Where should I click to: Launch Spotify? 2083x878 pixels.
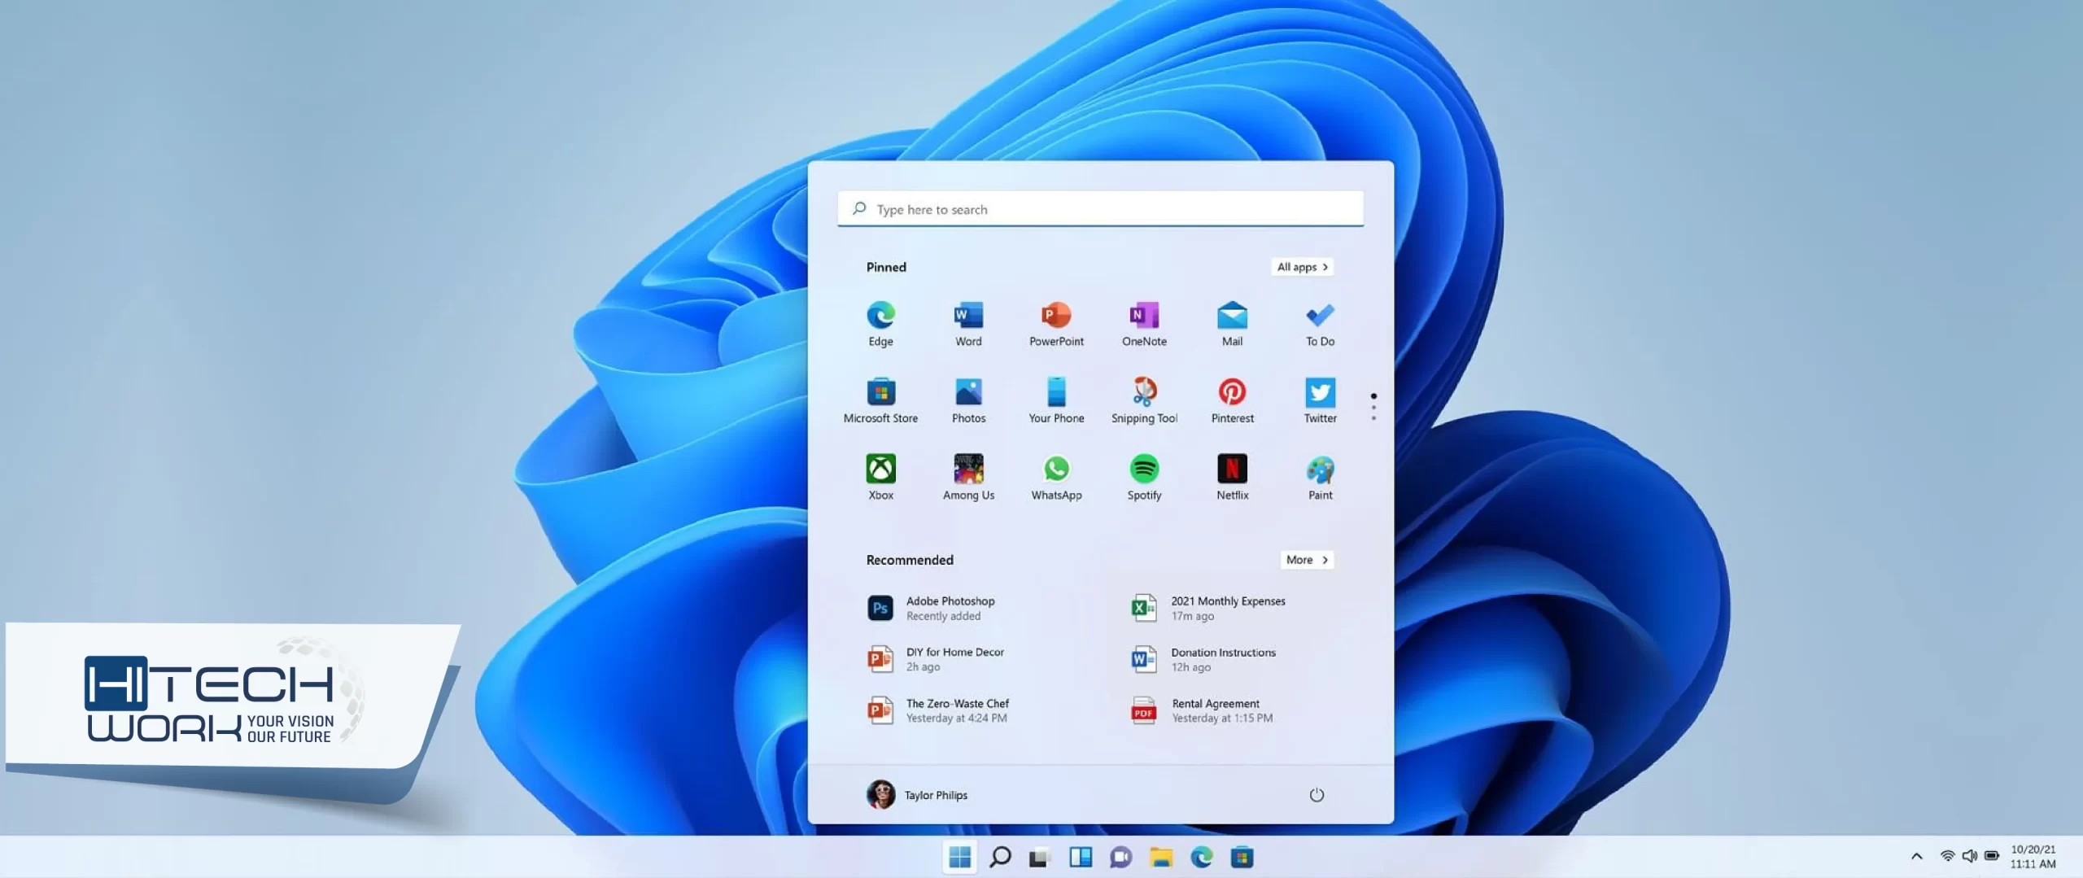1144,478
